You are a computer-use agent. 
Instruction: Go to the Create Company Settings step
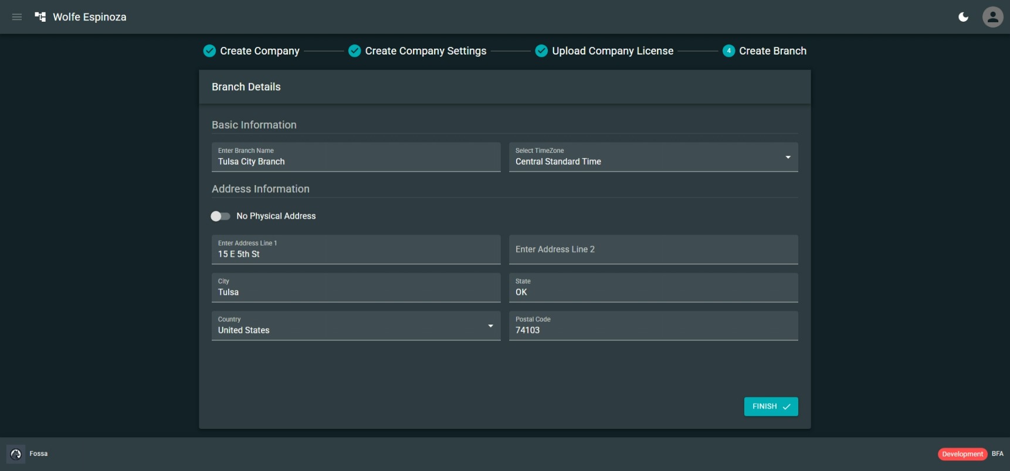(x=425, y=51)
